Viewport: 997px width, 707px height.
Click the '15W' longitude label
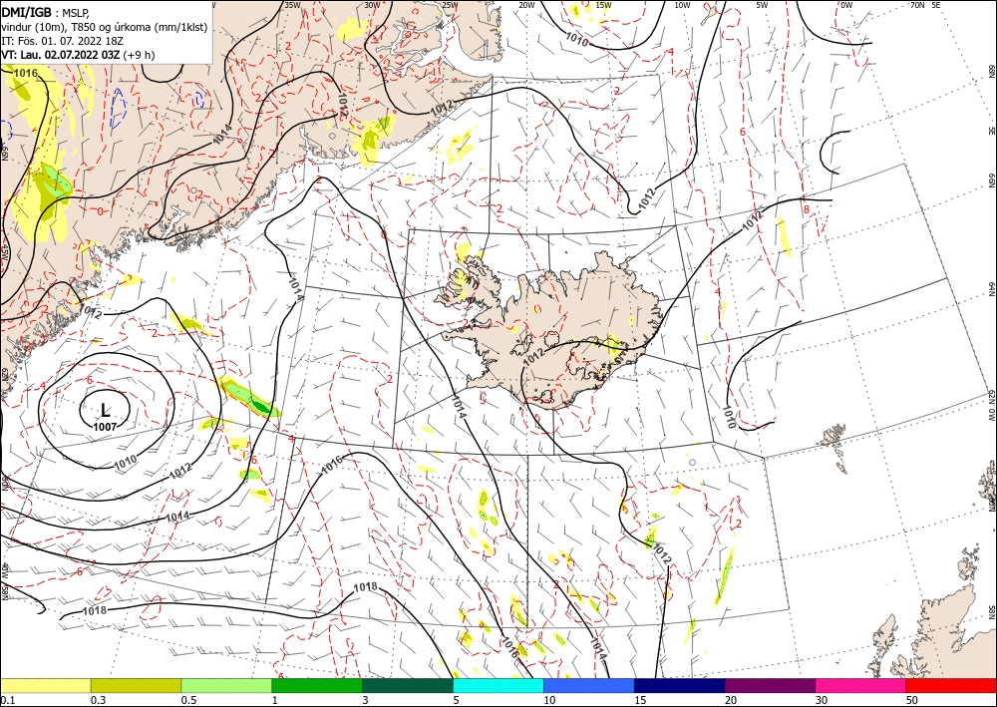tap(603, 5)
